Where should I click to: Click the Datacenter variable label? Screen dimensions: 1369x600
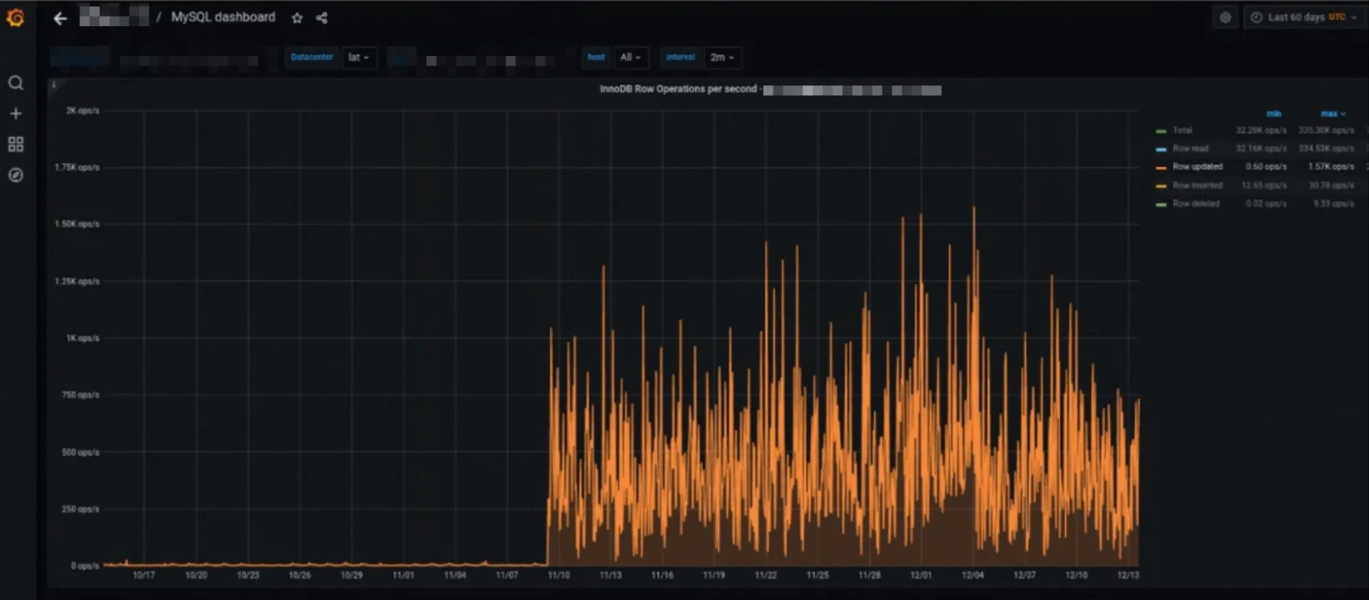coord(312,57)
